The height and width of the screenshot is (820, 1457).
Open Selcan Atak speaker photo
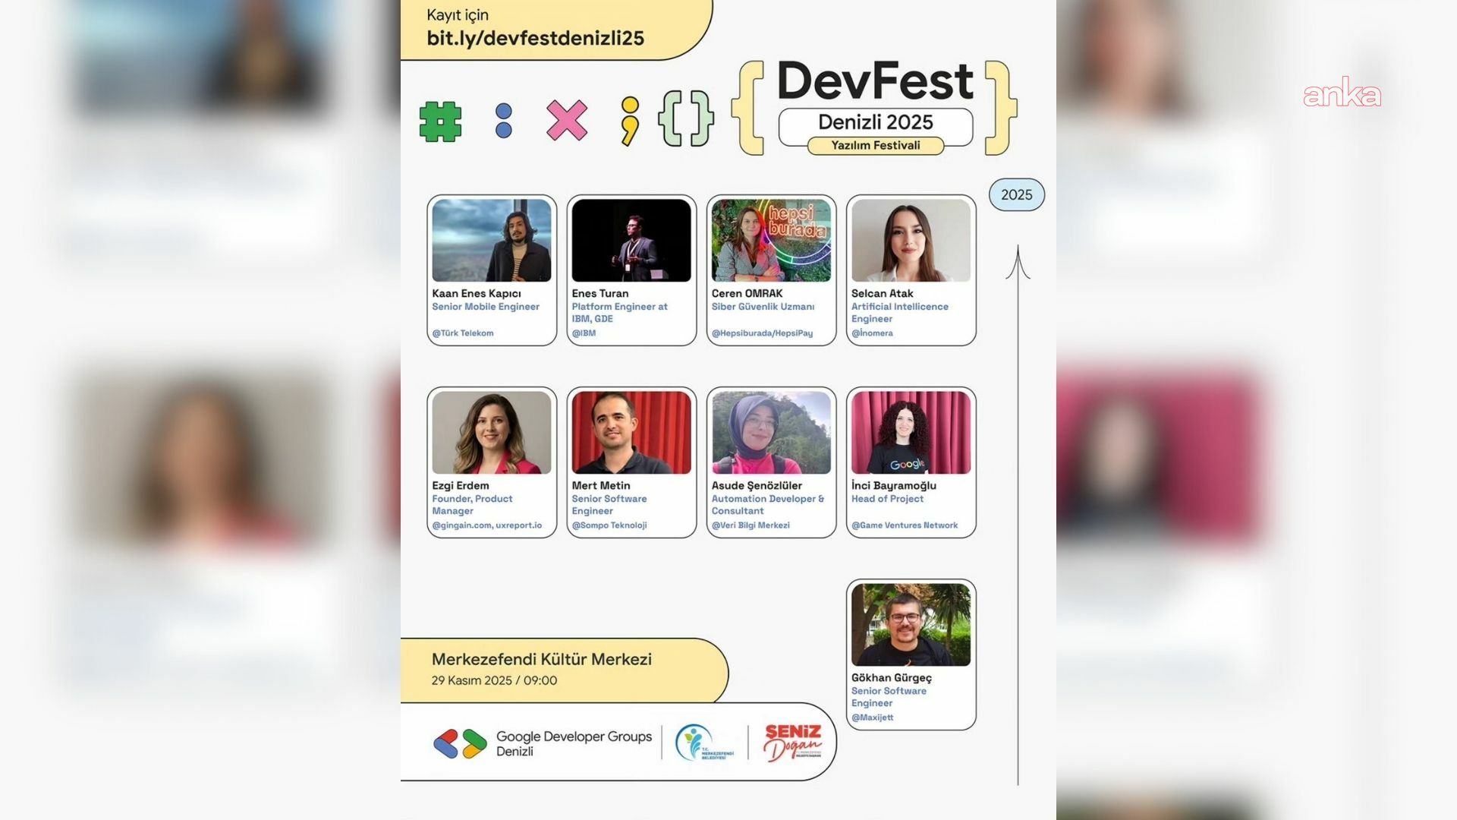pyautogui.click(x=911, y=241)
